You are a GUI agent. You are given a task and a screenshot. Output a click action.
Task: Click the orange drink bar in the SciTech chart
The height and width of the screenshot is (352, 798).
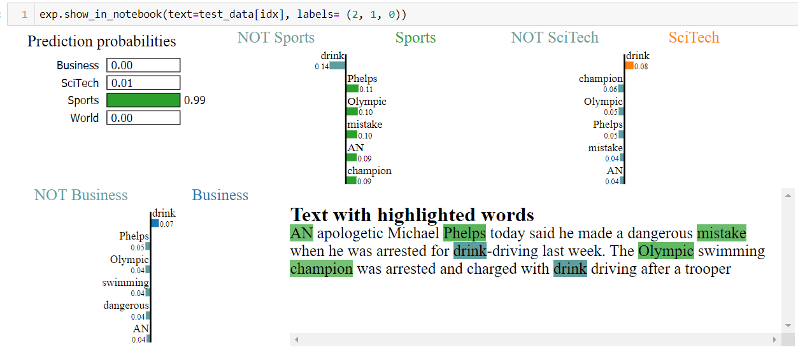(x=629, y=65)
